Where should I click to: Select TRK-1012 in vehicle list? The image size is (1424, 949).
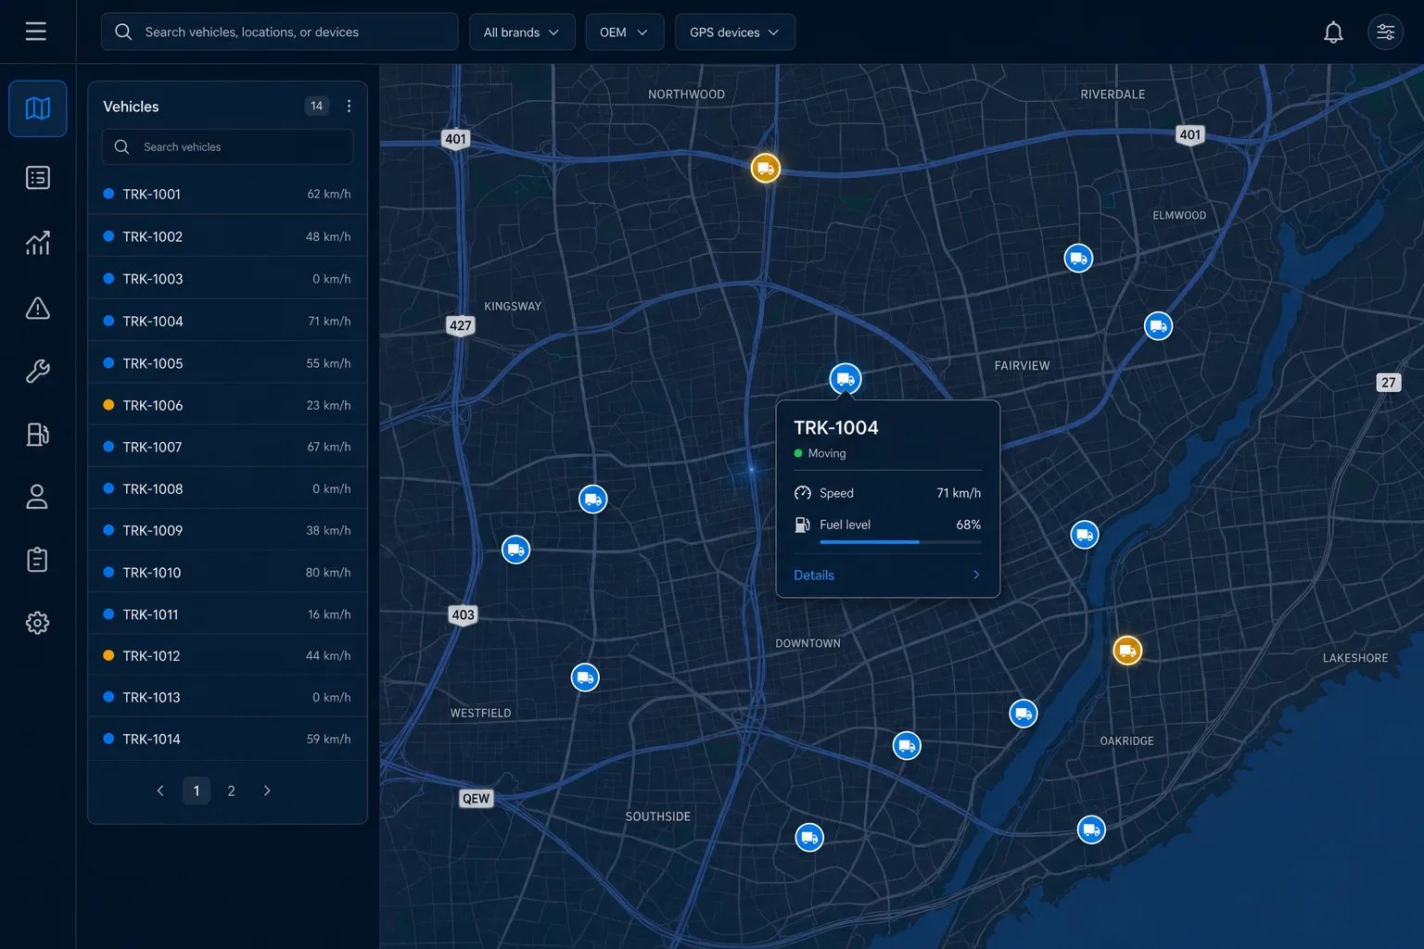click(227, 655)
